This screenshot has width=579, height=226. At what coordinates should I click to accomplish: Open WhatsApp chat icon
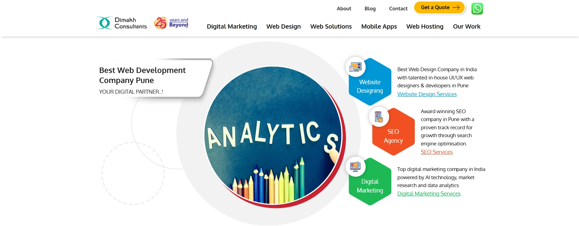(x=477, y=9)
